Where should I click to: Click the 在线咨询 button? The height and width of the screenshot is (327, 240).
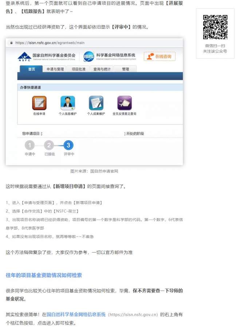[x=160, y=57]
